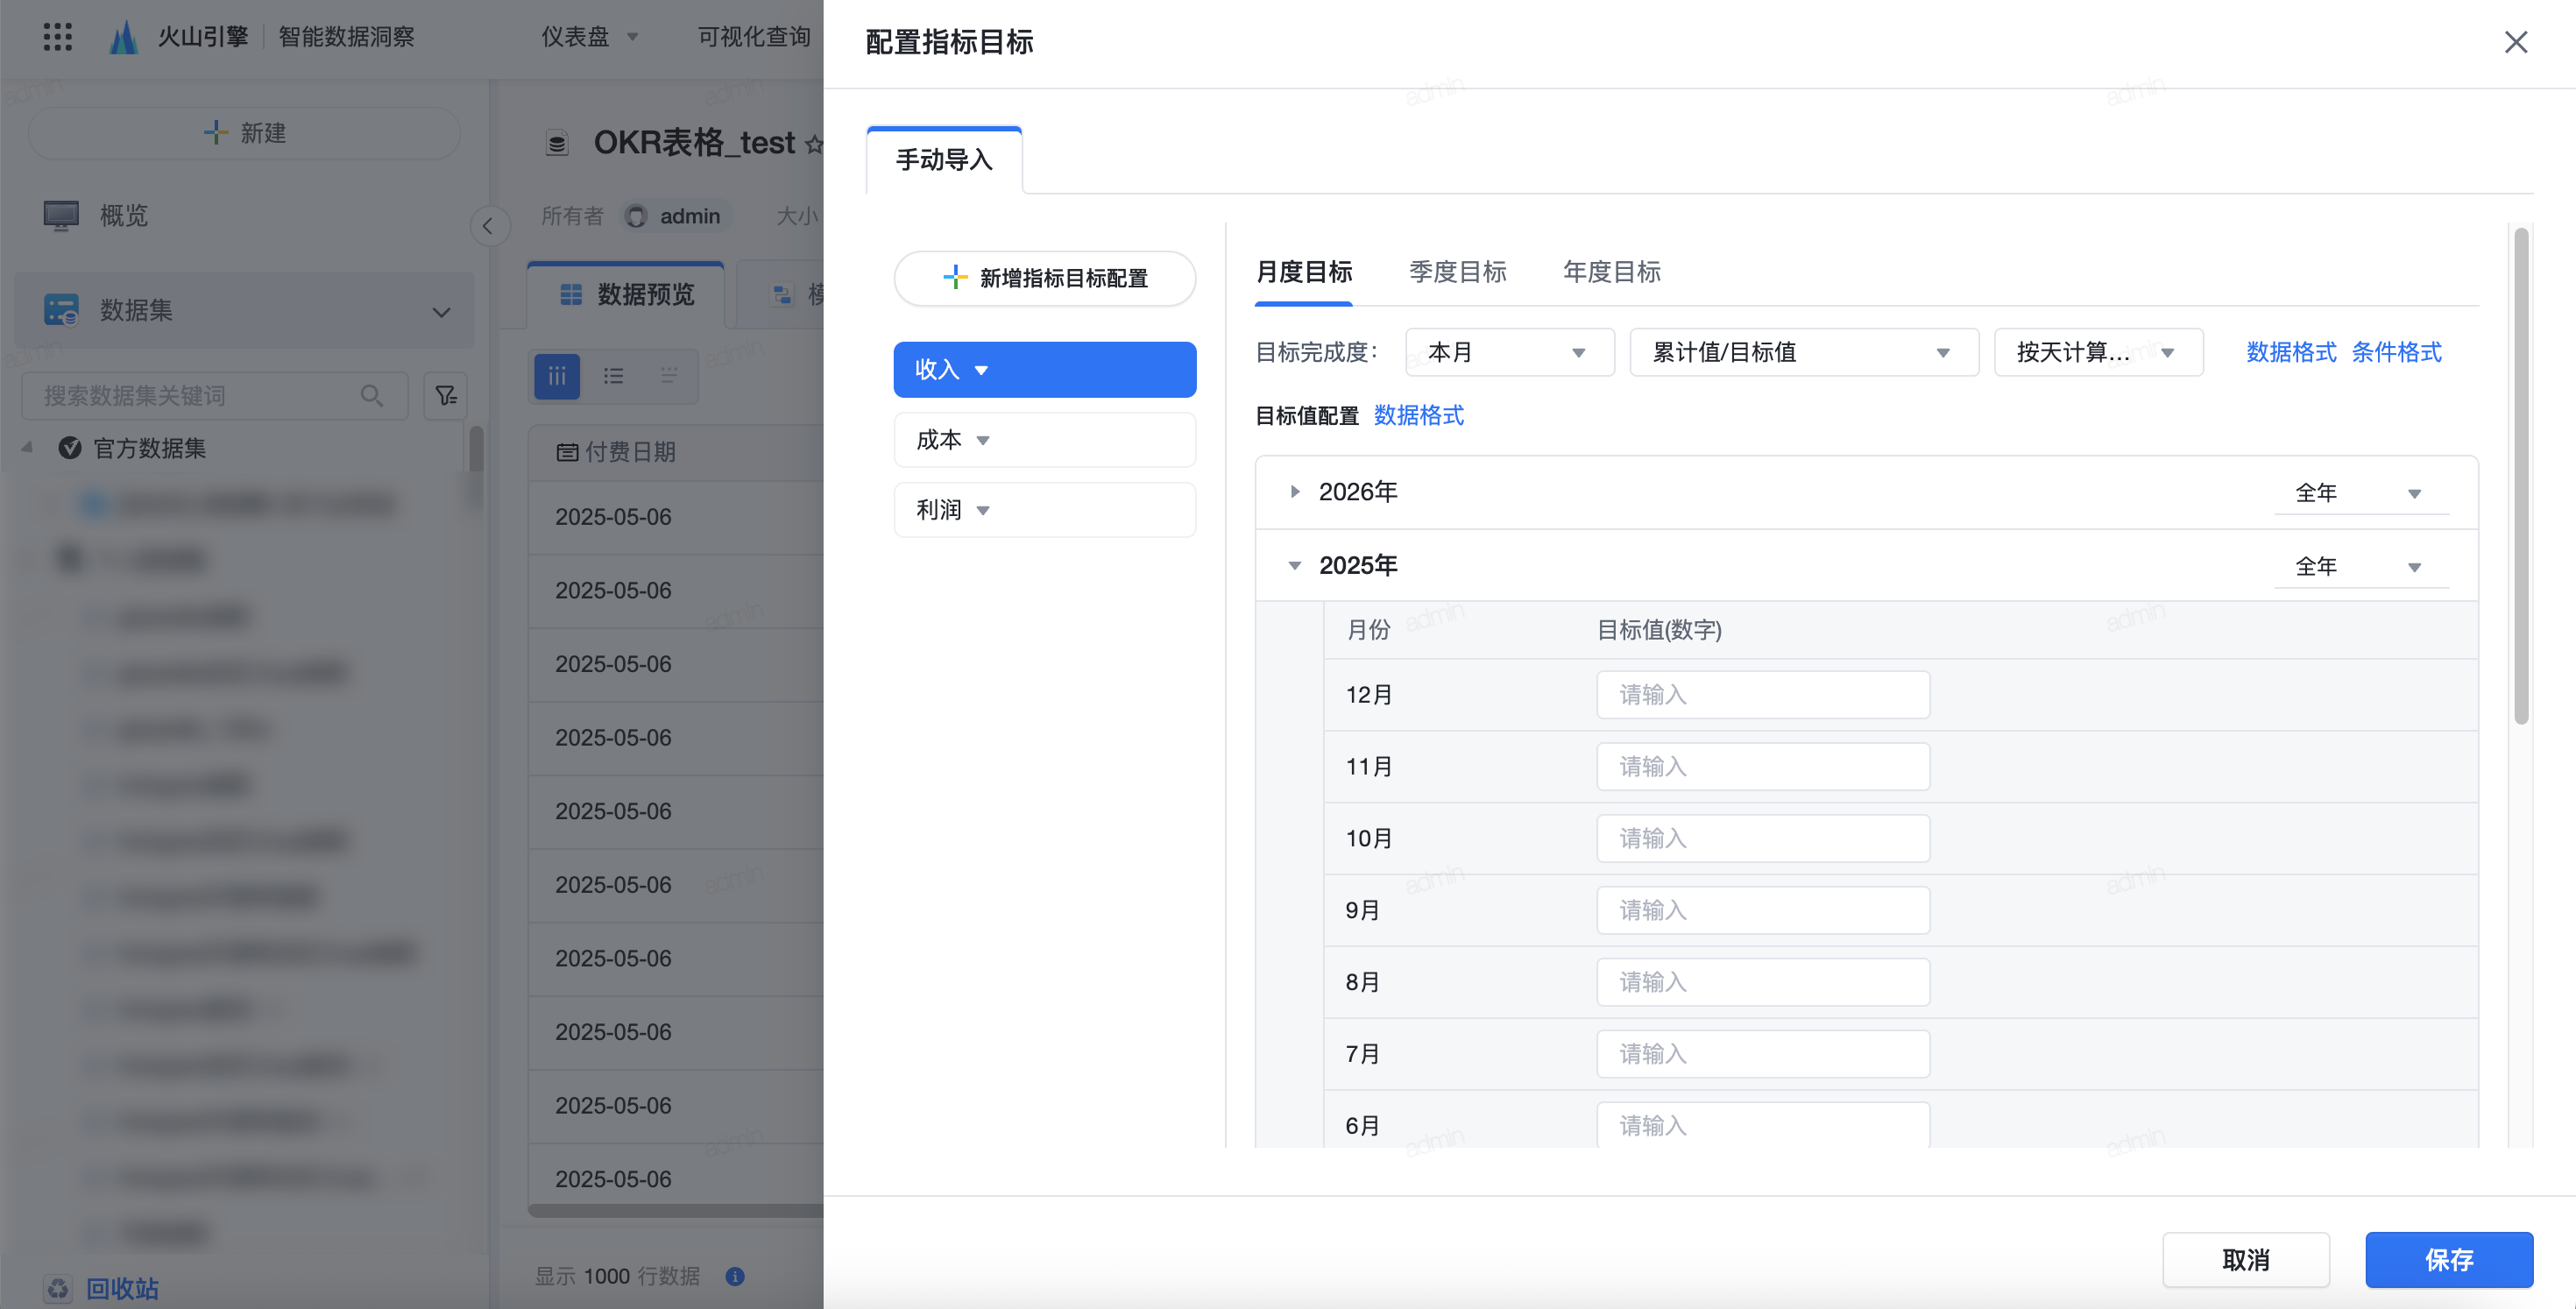Click the calendar icon in 付费日期 header
2576x1309 pixels.
coord(567,452)
